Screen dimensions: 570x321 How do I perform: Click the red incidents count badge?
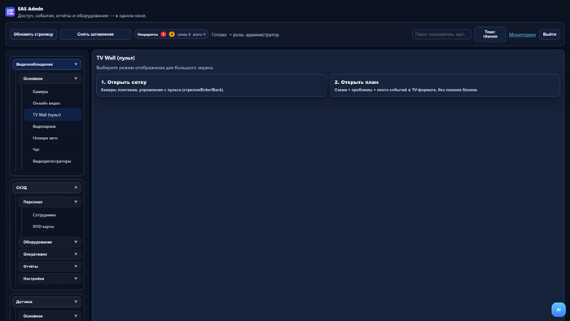pos(163,34)
